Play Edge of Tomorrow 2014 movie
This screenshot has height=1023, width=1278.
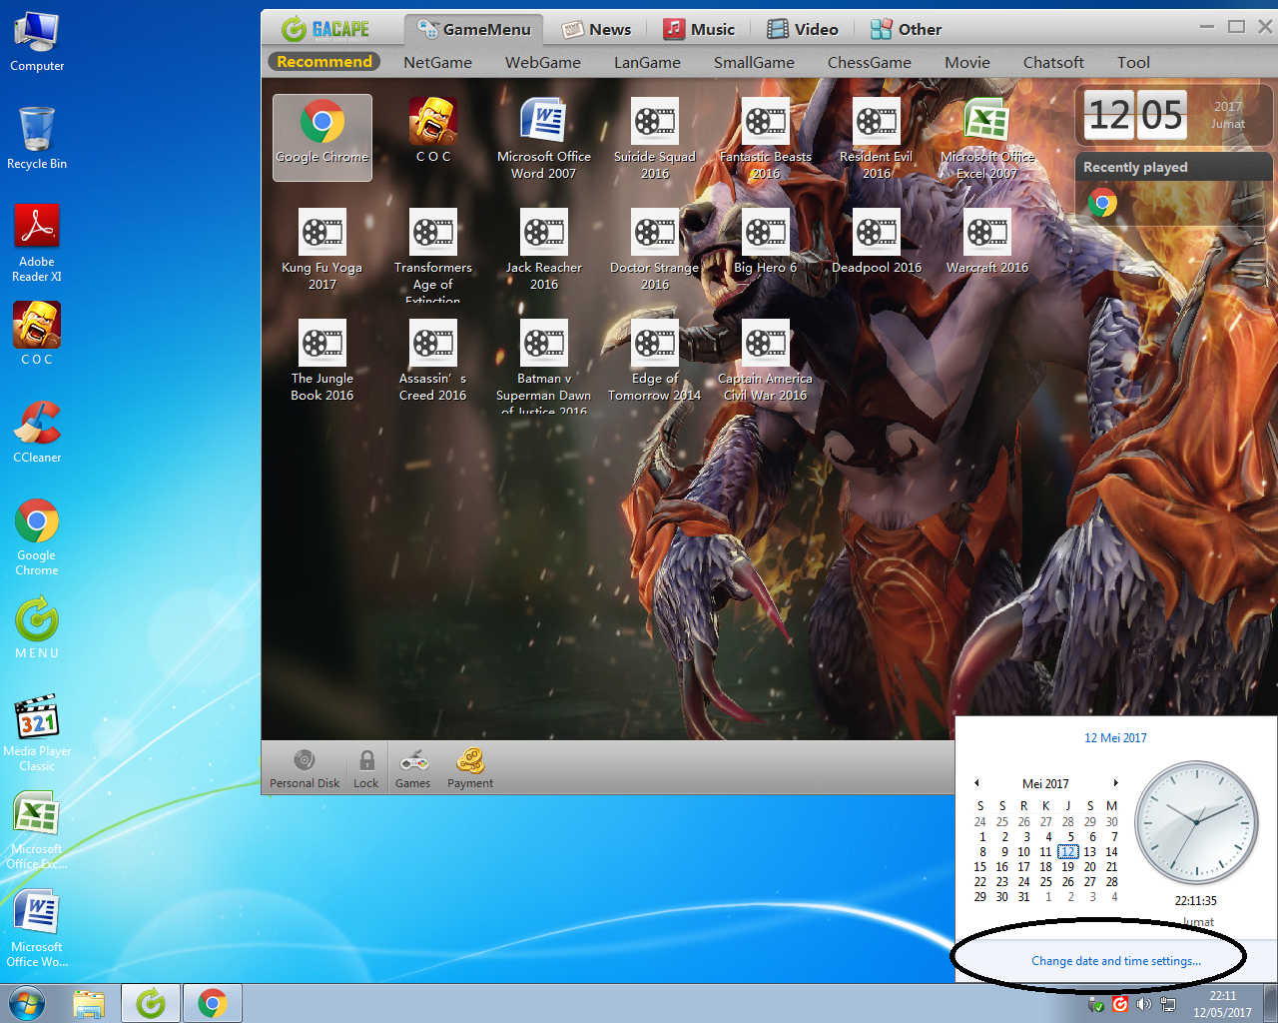click(655, 361)
